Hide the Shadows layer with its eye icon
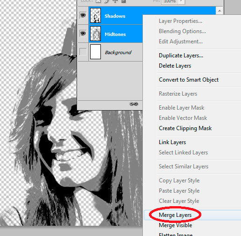The height and width of the screenshot is (236, 241). click(83, 15)
